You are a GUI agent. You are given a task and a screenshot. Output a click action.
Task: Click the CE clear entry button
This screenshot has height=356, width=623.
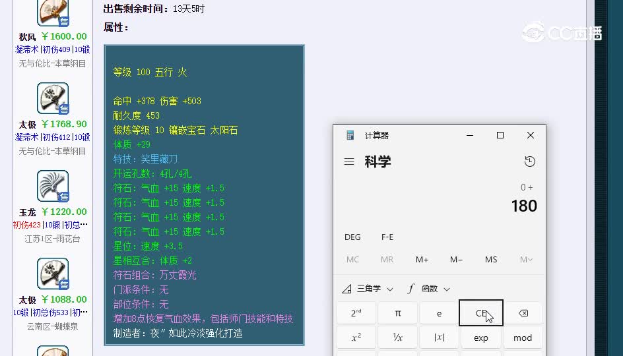pyautogui.click(x=480, y=313)
